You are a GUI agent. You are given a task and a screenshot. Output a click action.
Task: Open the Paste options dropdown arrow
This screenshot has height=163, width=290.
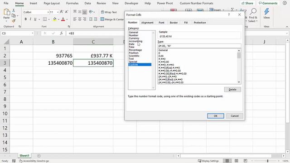(6, 21)
